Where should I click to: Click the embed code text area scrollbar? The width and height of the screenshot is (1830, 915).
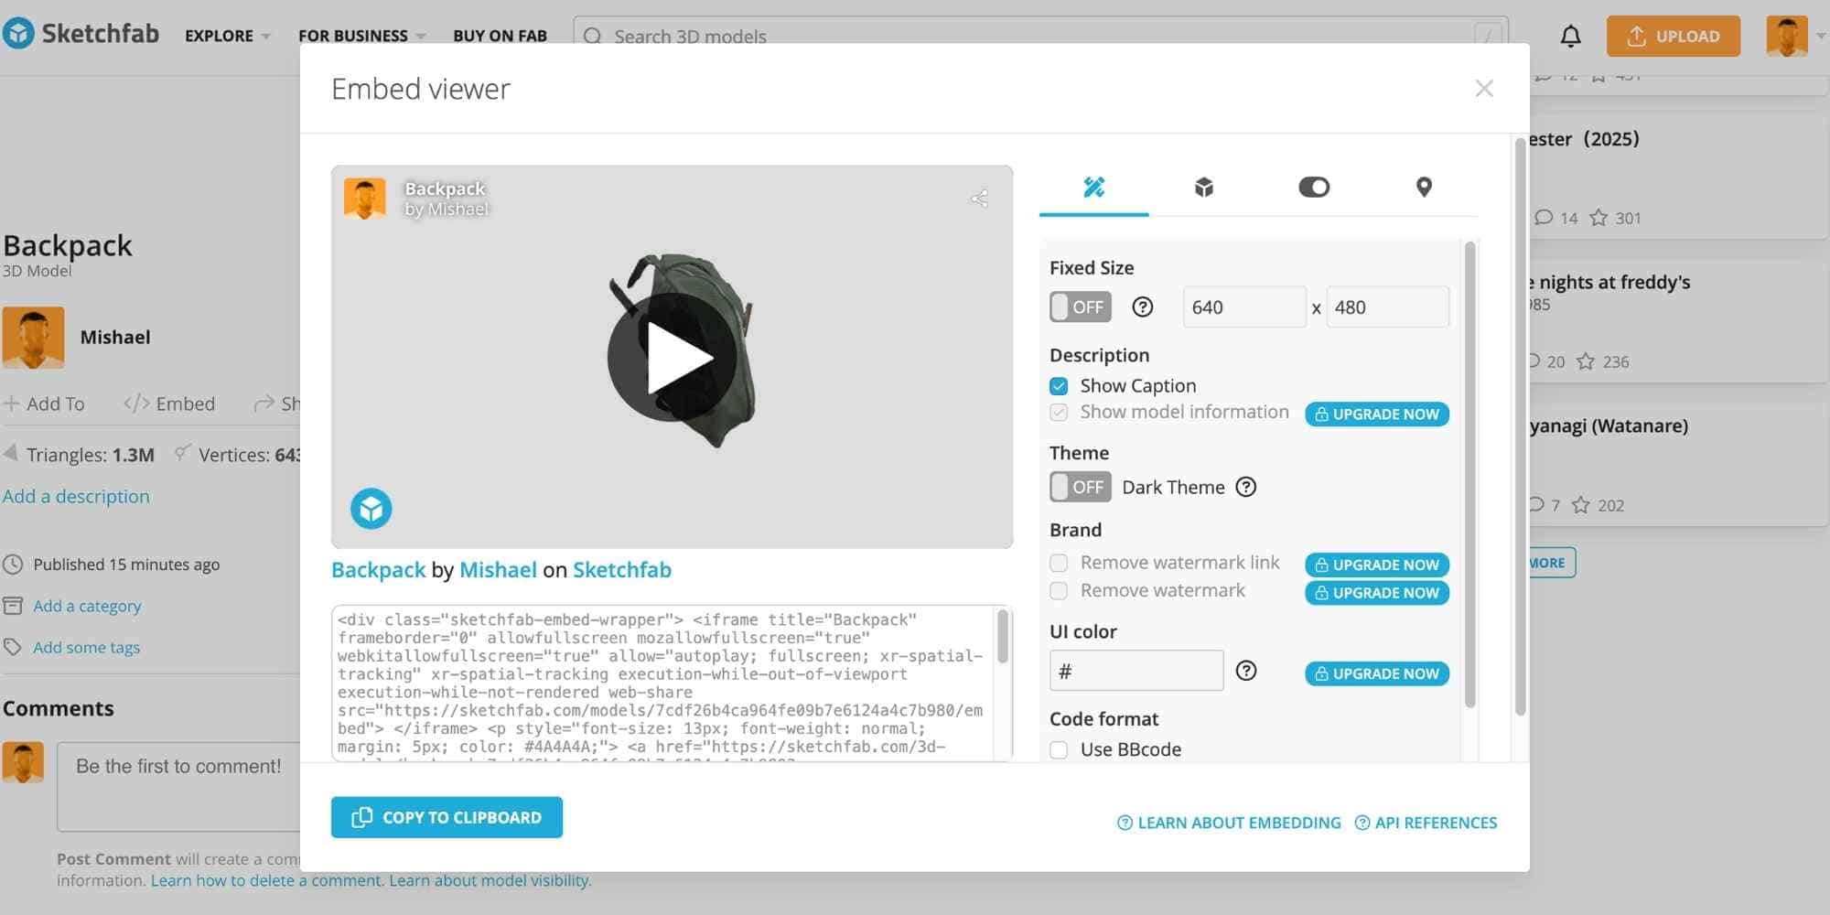coord(1003,637)
